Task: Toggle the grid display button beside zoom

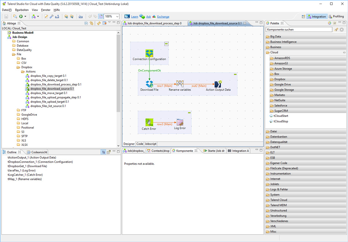Action: tap(101, 17)
